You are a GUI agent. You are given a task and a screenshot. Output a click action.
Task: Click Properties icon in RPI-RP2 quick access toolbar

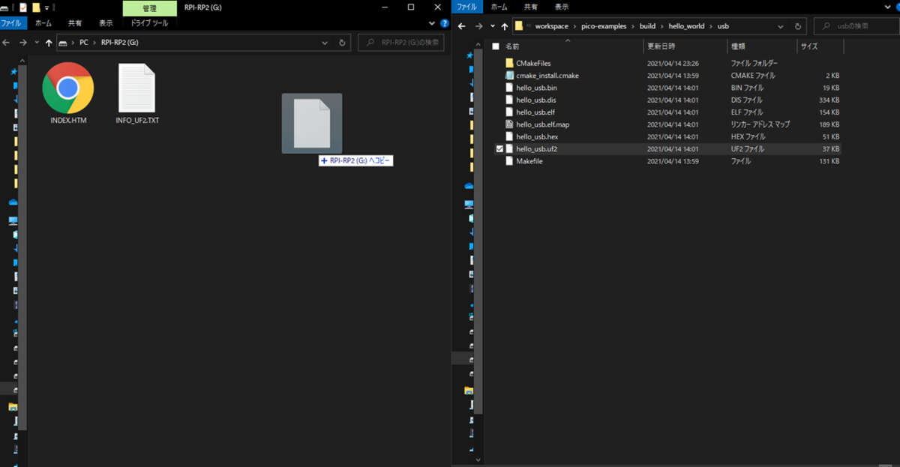click(x=22, y=7)
